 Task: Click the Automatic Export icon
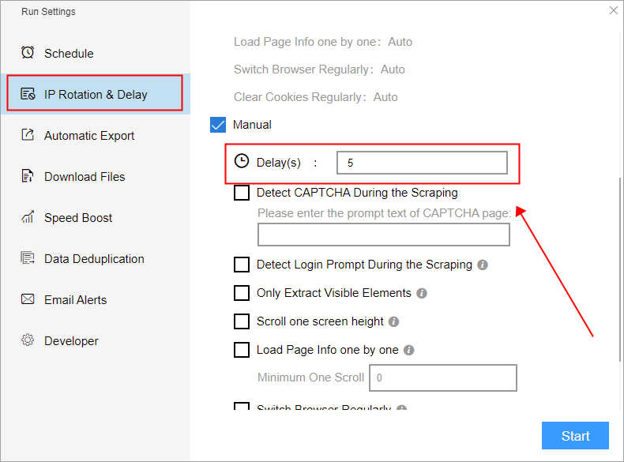pyautogui.click(x=28, y=135)
